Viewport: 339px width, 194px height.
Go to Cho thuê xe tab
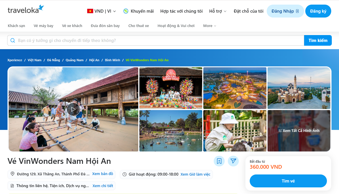point(139,26)
